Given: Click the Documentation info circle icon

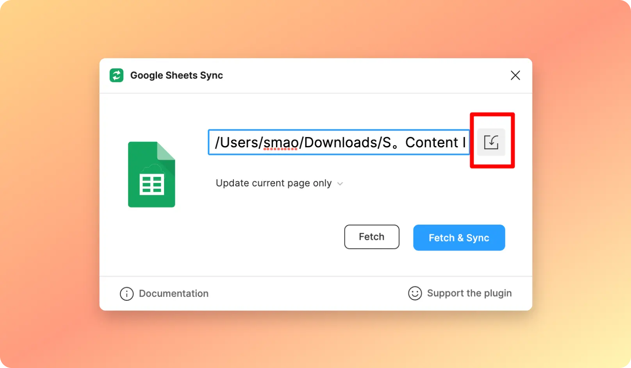Looking at the screenshot, I should 127,294.
